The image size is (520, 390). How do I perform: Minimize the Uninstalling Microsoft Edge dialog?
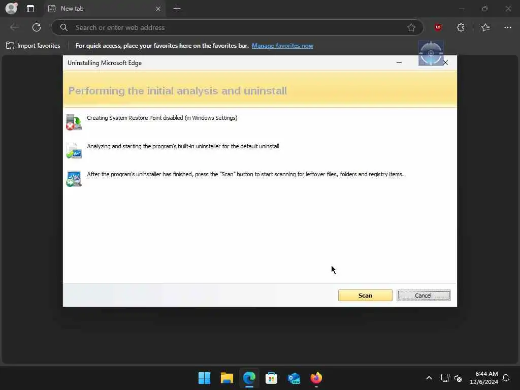tap(399, 62)
